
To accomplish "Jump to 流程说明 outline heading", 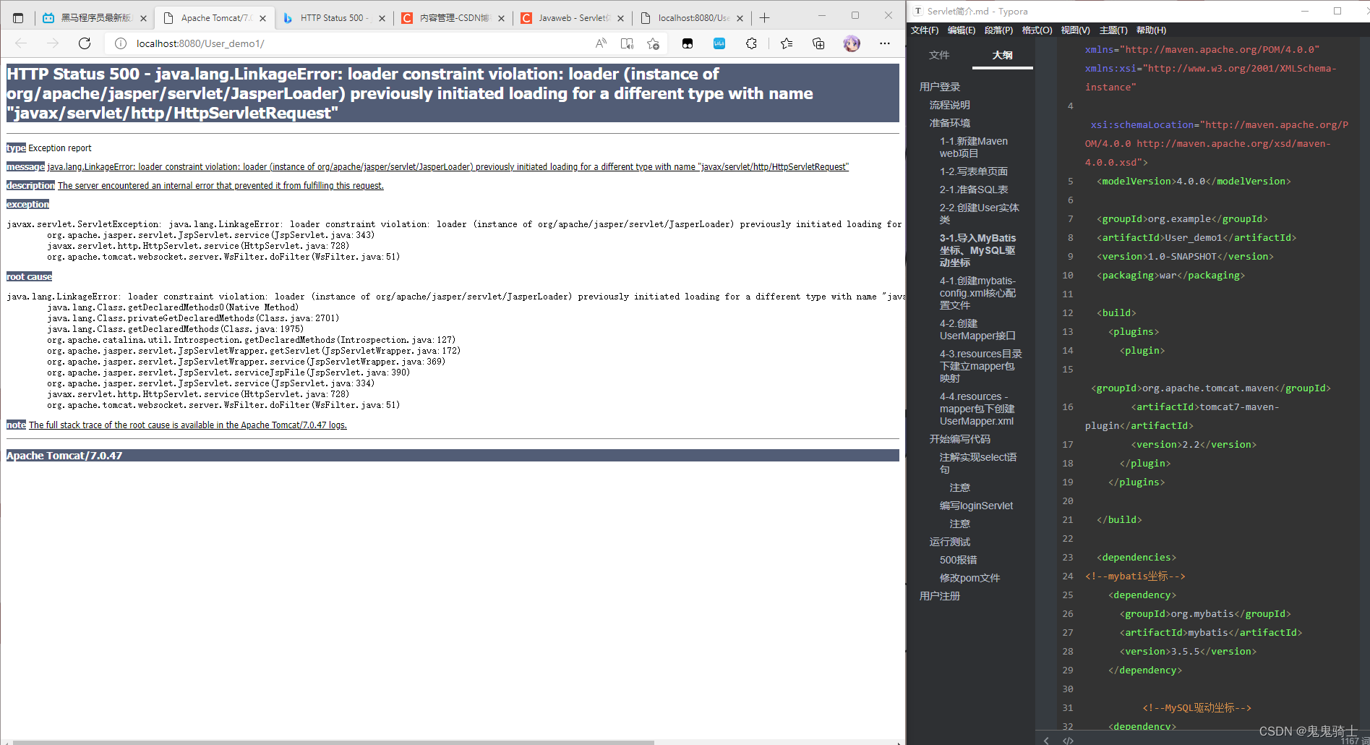I will coord(950,105).
